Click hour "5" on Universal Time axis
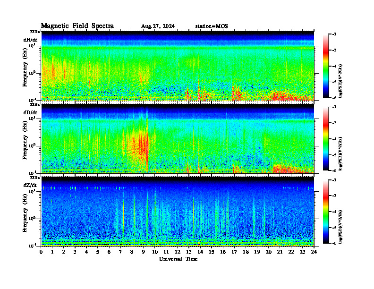The image size is (374, 289). point(98,252)
